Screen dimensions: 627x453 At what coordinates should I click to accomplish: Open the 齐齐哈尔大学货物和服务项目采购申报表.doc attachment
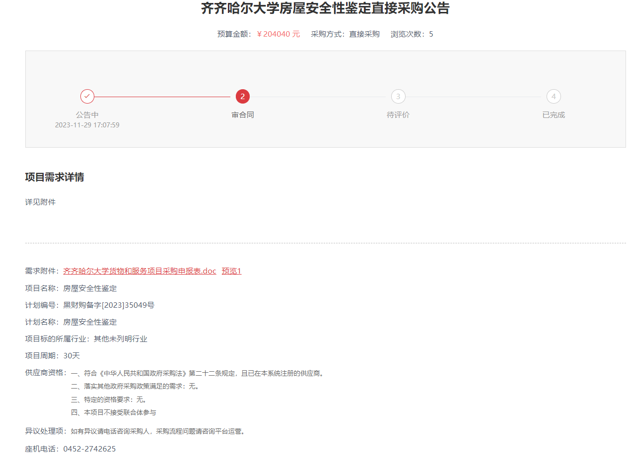(x=139, y=271)
